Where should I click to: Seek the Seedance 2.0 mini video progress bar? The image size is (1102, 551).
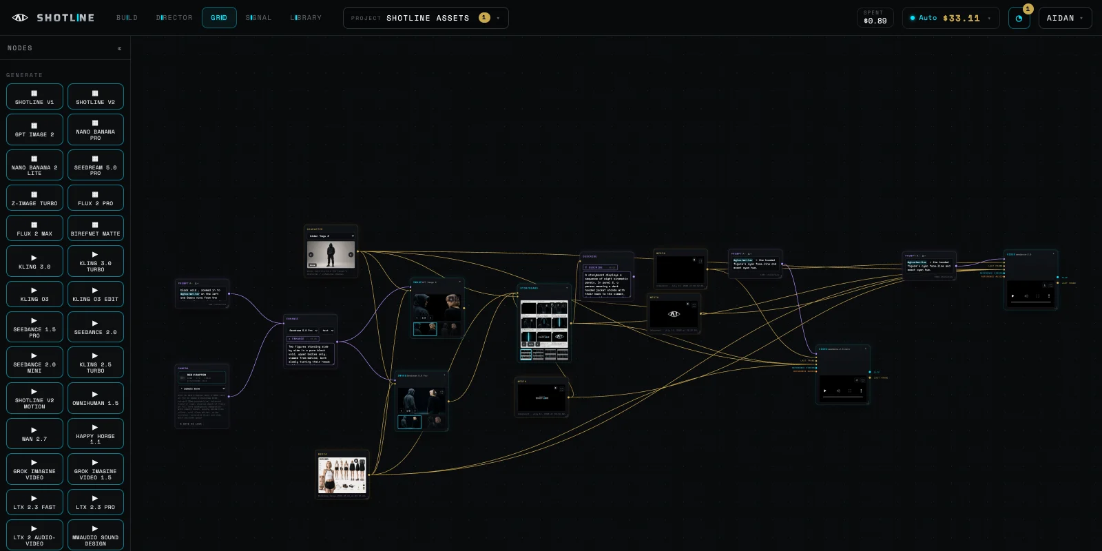tap(843, 397)
